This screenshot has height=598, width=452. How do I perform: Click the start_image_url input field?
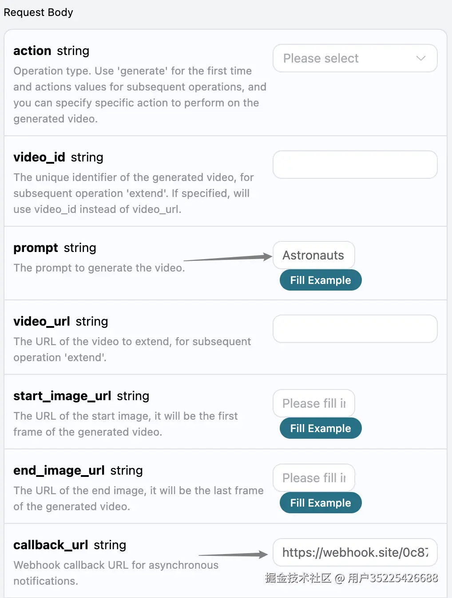pos(313,403)
